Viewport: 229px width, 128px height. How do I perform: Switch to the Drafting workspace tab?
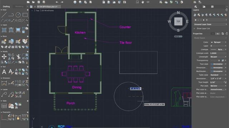6,6
